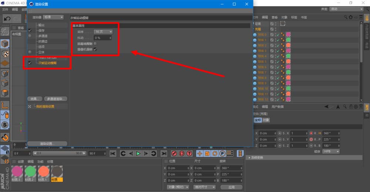Viewport: 370px width, 192px height.
Task: Click the undo arrow in main toolbar
Action: (7, 18)
